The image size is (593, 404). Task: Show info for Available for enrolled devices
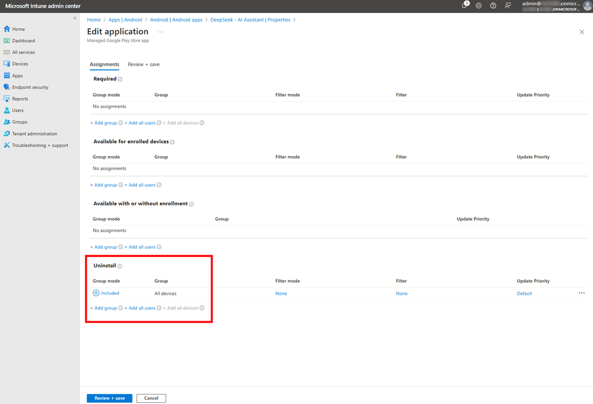[172, 142]
